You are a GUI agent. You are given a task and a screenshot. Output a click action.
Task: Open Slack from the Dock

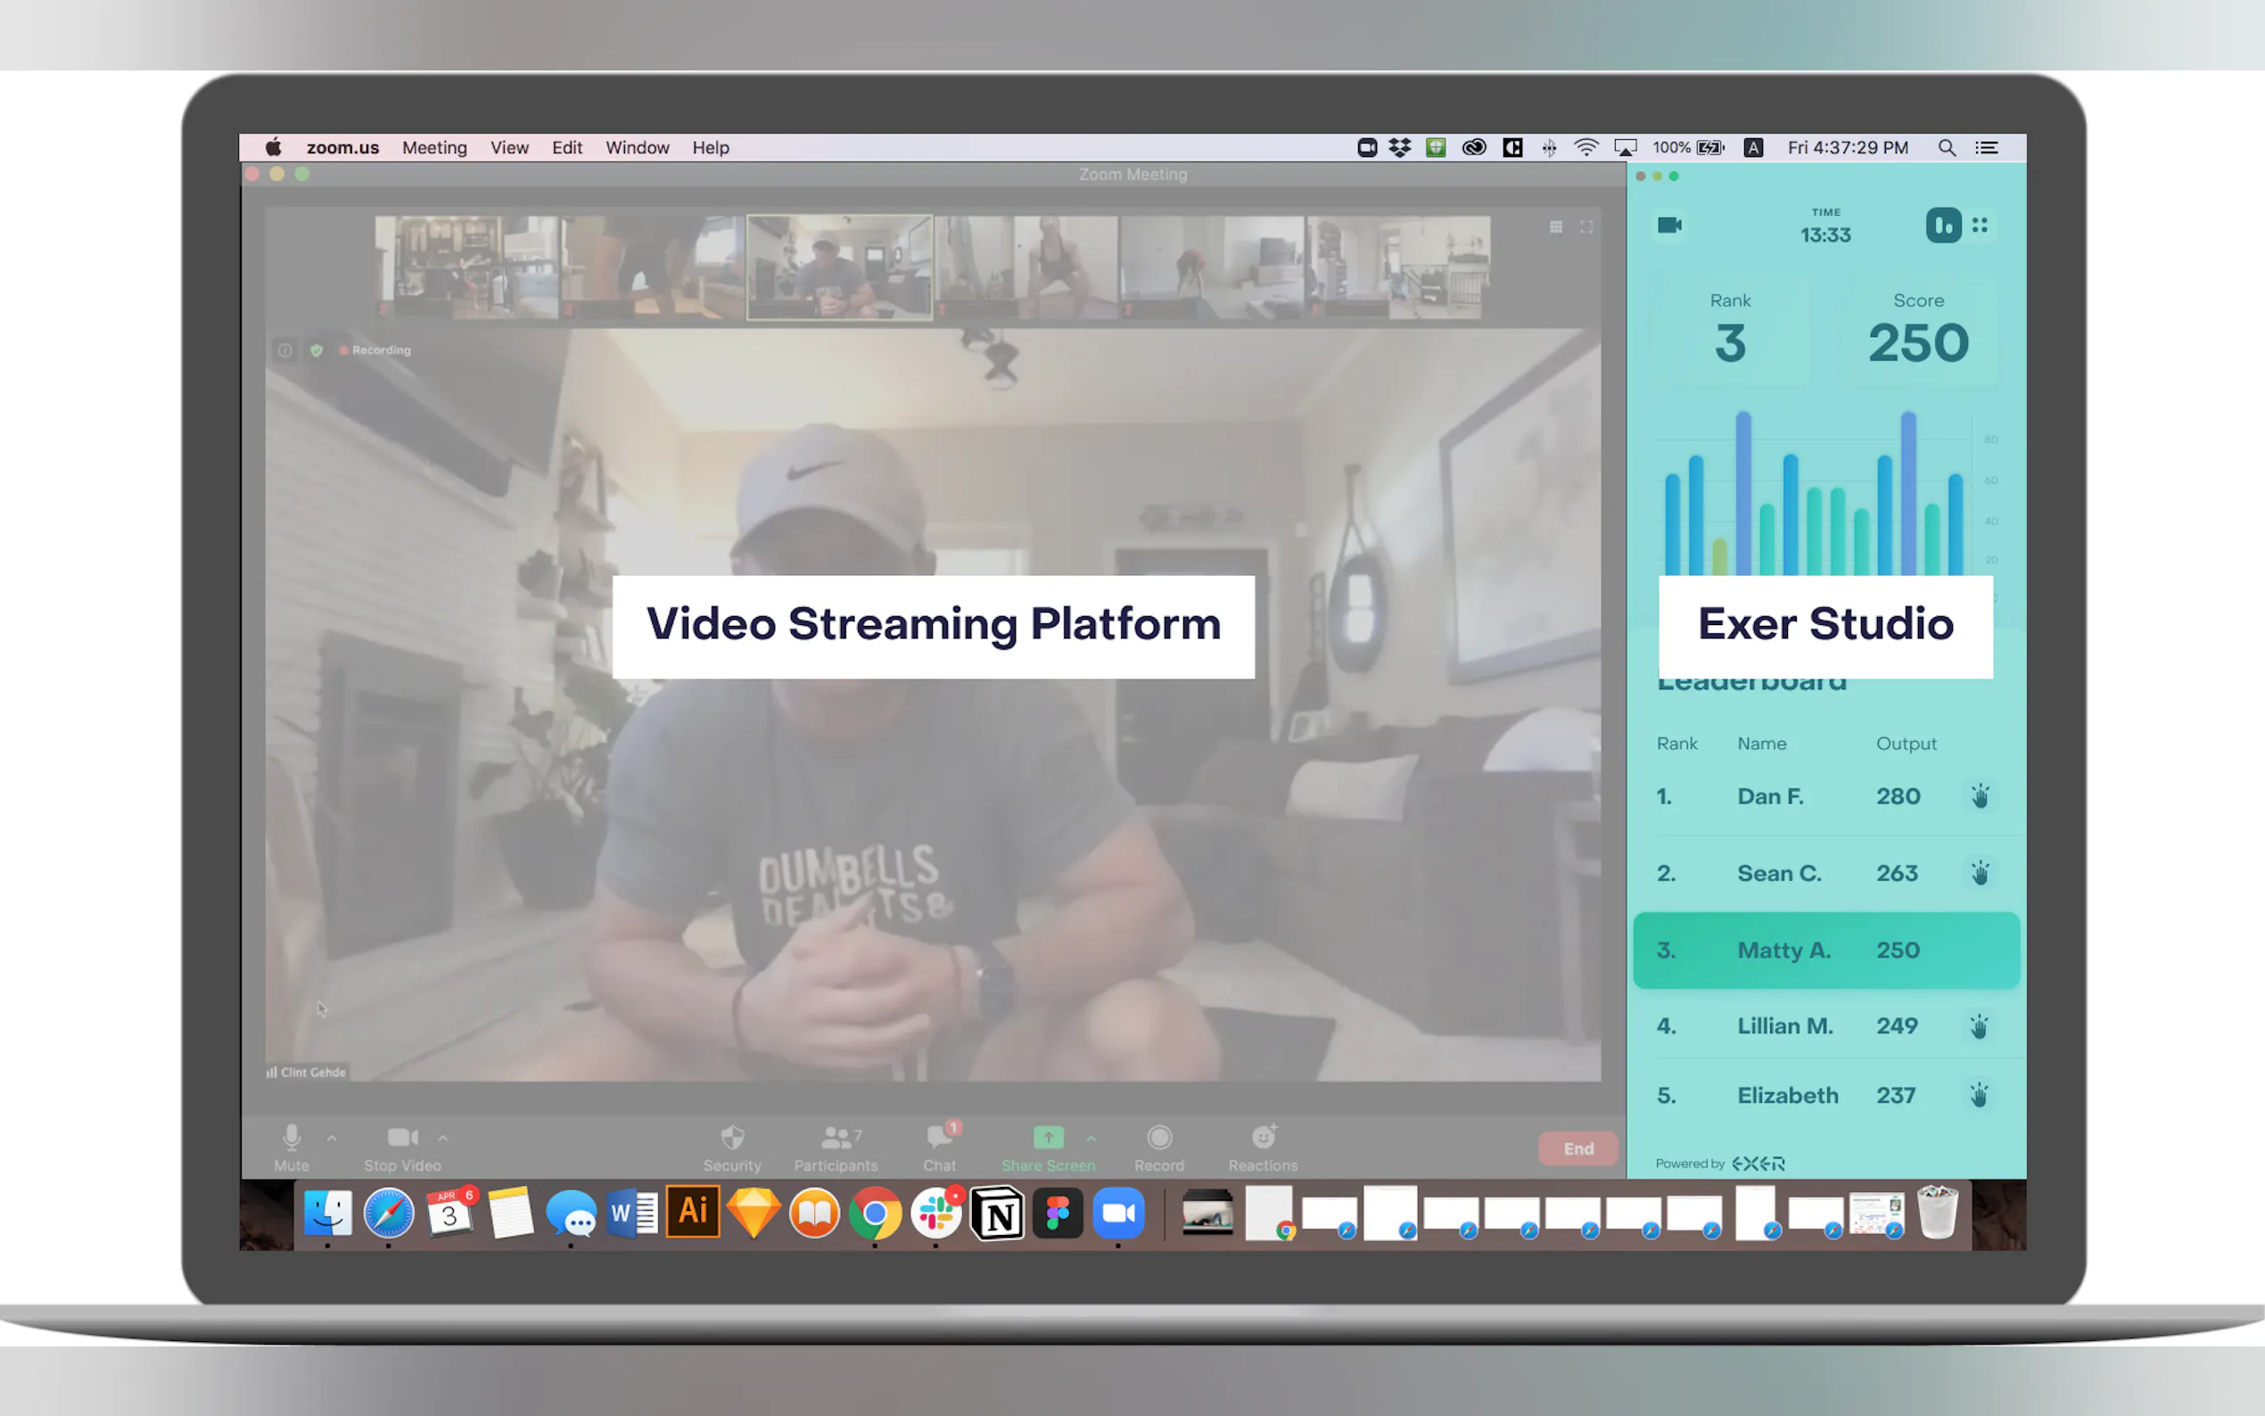pyautogui.click(x=936, y=1213)
